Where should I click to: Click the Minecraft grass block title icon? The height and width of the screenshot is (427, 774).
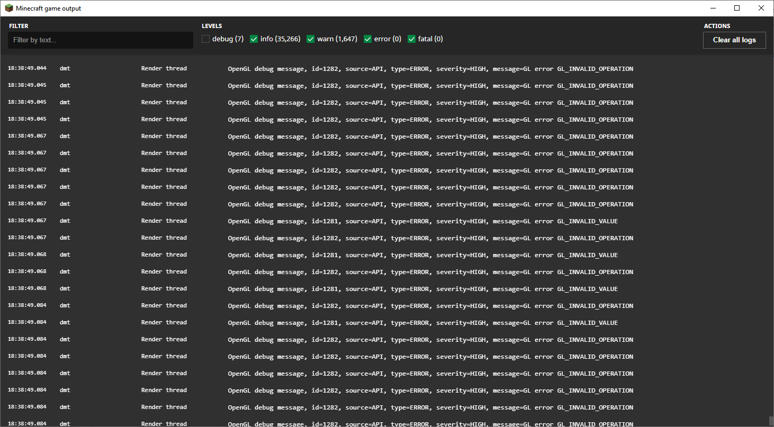pyautogui.click(x=8, y=8)
